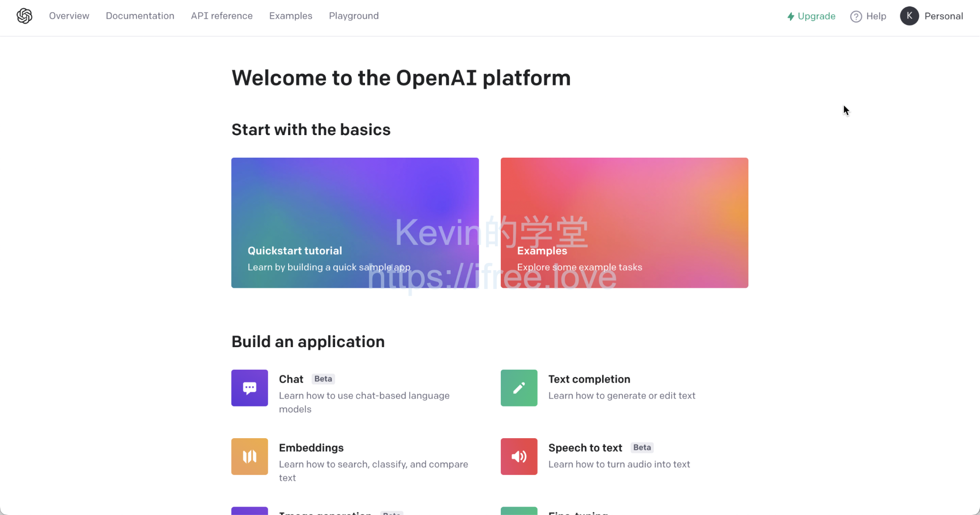
Task: Click 'Learn how to turn audio into text'
Action: pyautogui.click(x=619, y=464)
